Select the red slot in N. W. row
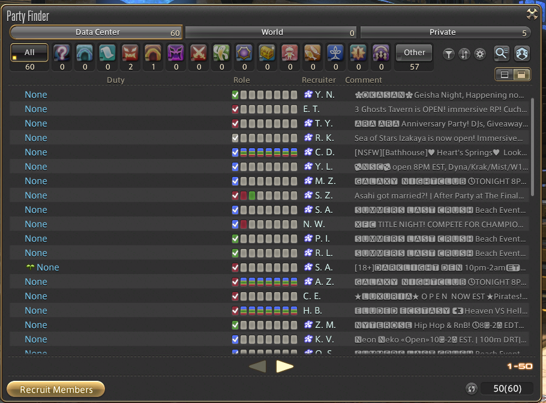Image resolution: width=546 pixels, height=403 pixels. [244, 224]
